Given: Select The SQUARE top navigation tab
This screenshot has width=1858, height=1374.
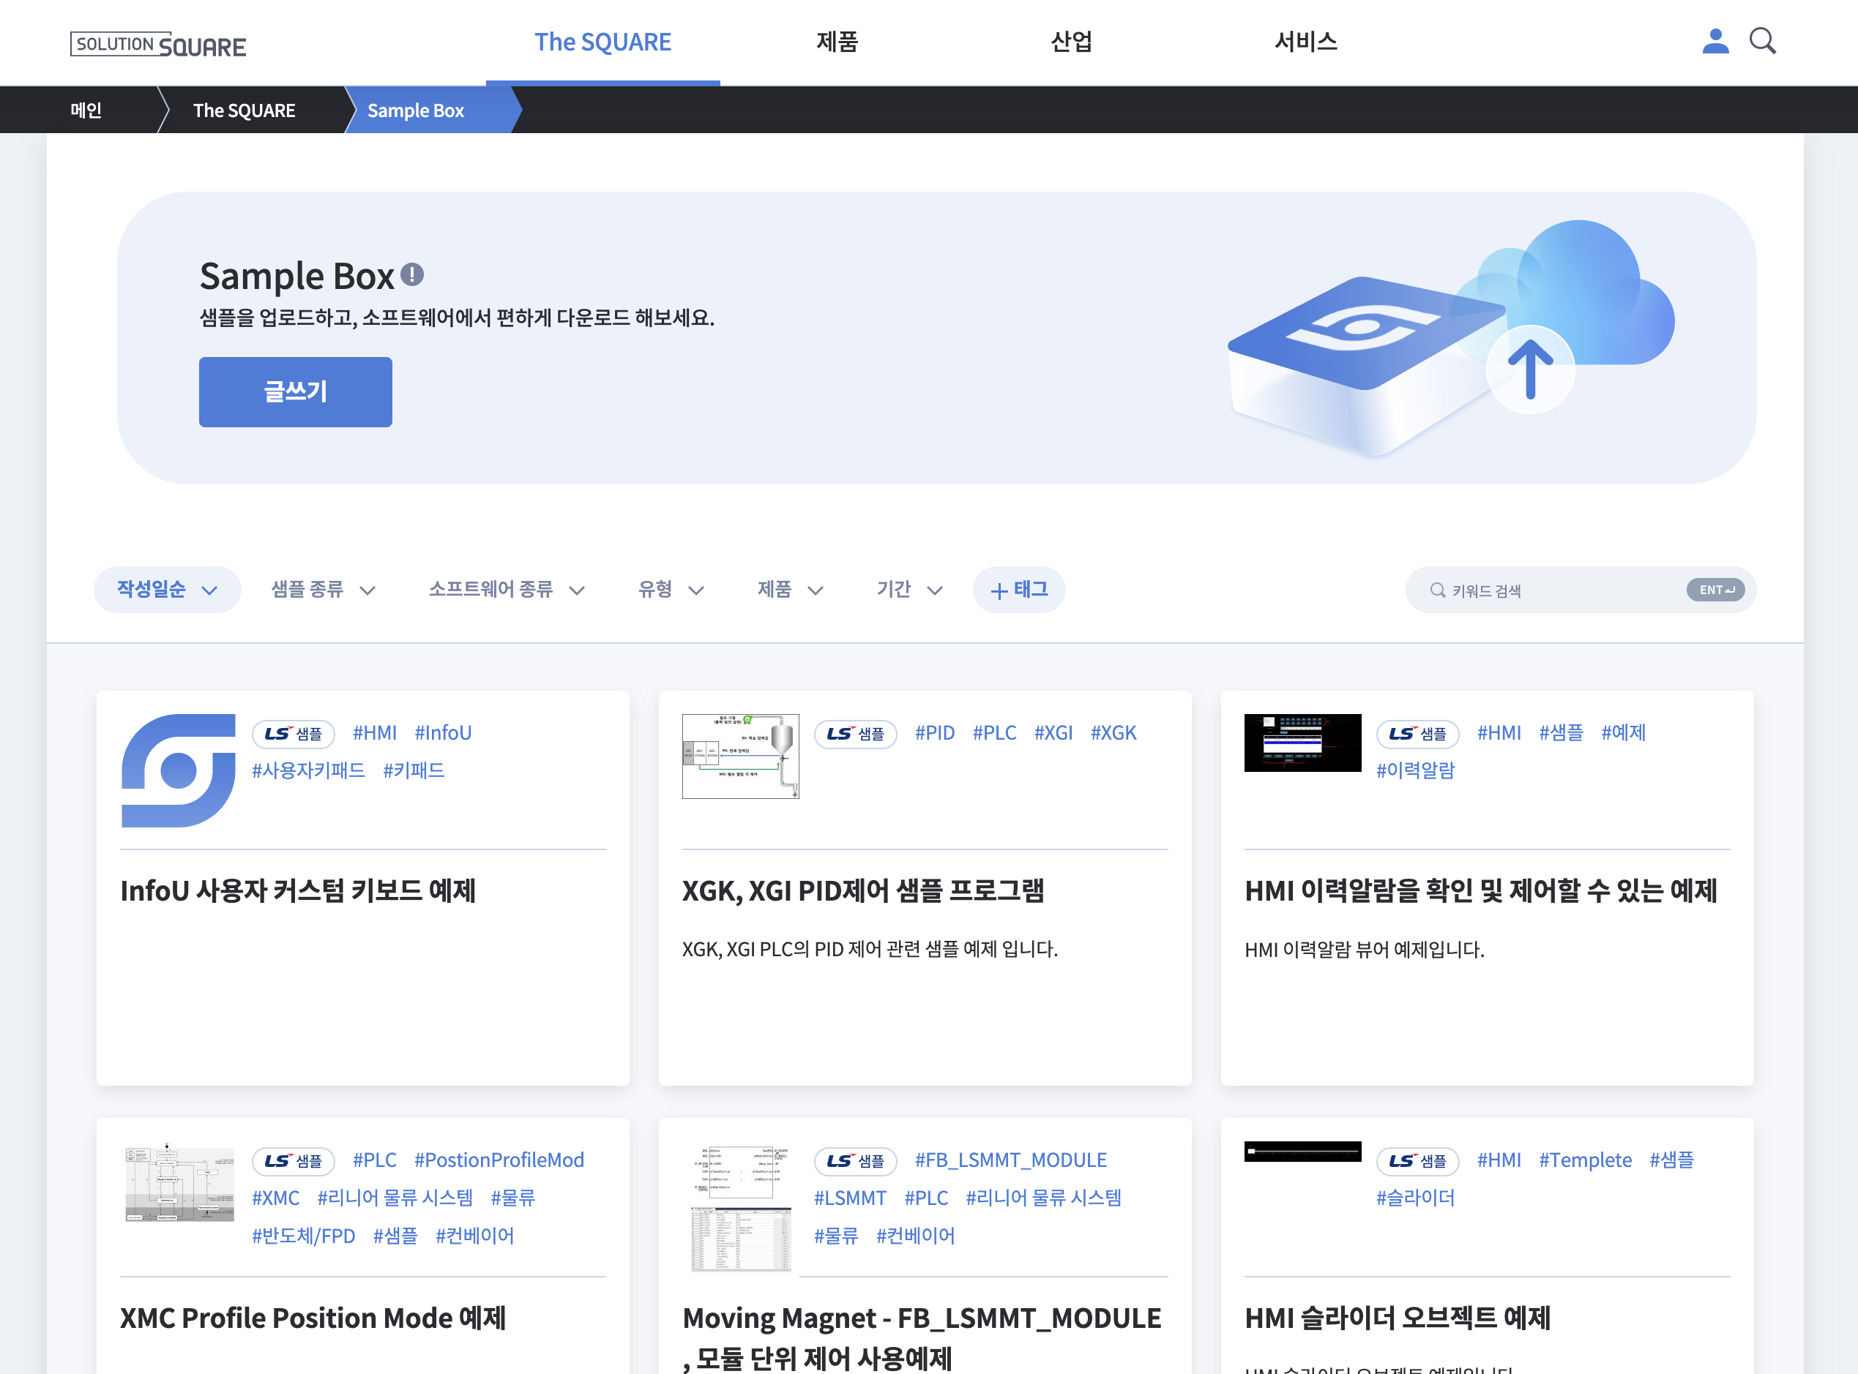Looking at the screenshot, I should point(602,42).
